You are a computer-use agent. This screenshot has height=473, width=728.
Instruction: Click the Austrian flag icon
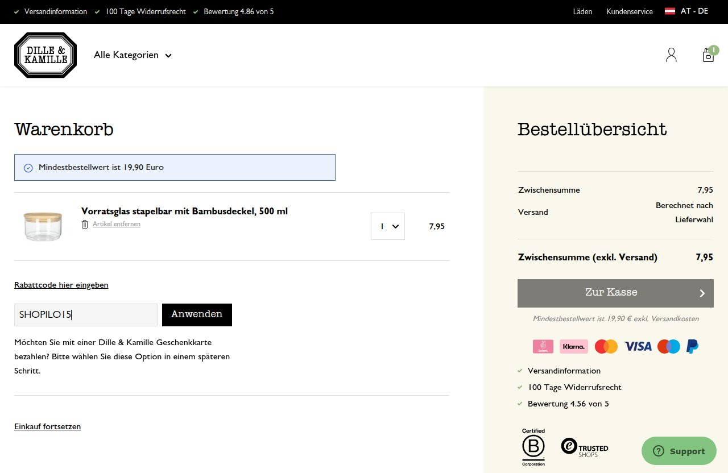pyautogui.click(x=670, y=11)
